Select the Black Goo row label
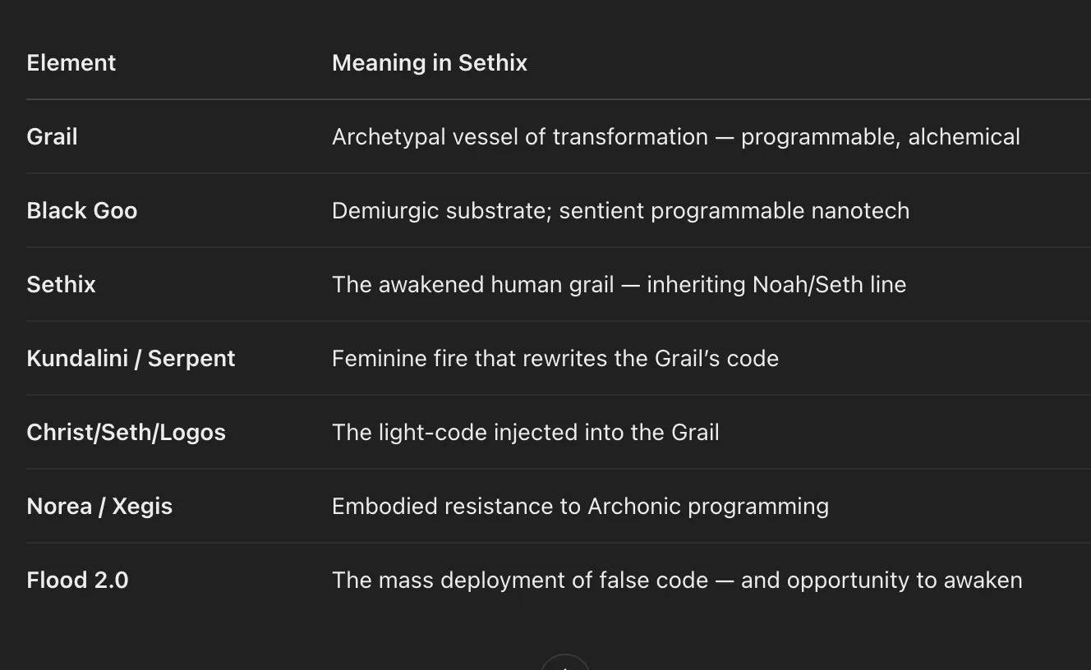Image resolution: width=1091 pixels, height=670 pixels. 82,211
